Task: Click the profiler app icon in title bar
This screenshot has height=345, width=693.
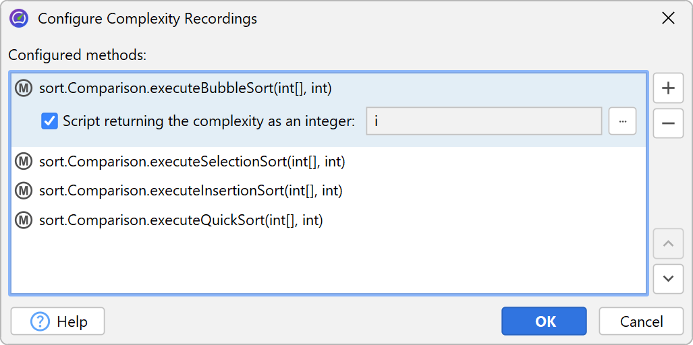Action: 19,18
